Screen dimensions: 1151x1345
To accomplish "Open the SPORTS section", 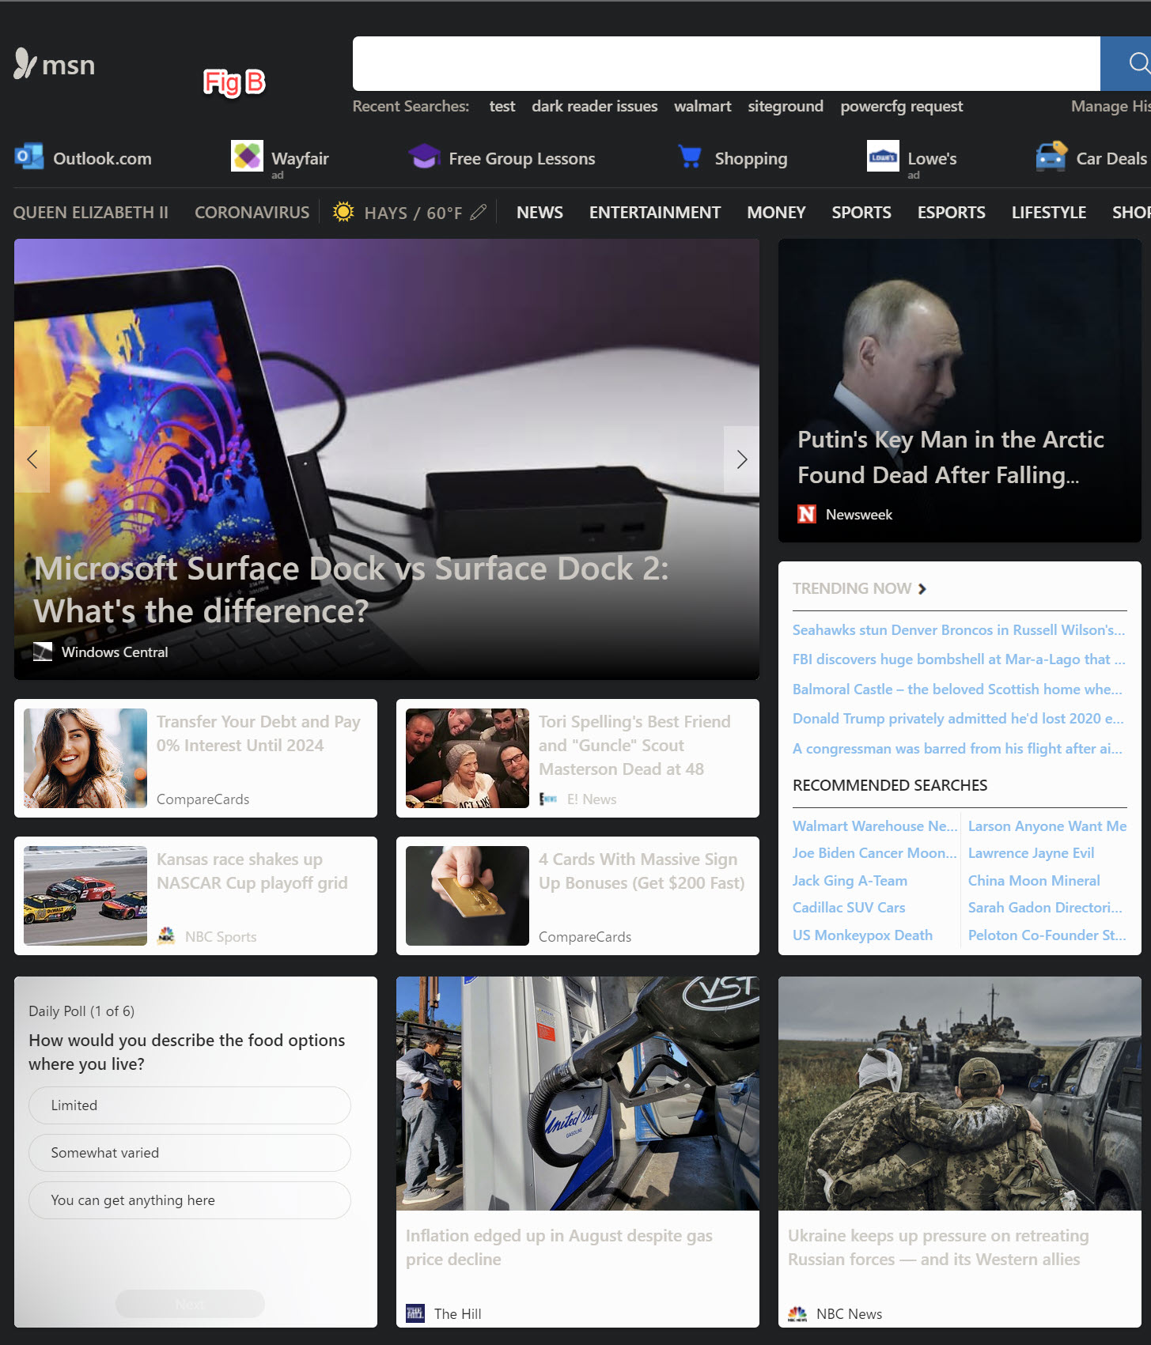I will point(861,213).
